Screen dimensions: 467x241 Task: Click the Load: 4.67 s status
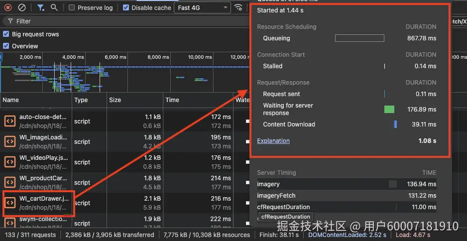(x=413, y=235)
